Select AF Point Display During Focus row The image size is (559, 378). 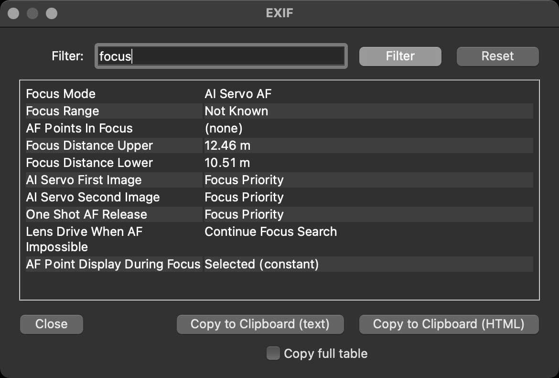tap(113, 264)
